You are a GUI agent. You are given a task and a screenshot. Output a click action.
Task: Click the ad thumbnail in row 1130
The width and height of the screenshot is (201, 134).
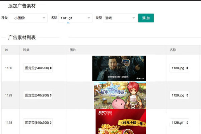click(119, 68)
